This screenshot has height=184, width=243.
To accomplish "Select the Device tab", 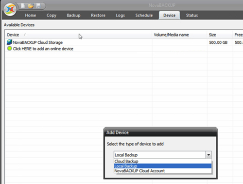I will (x=169, y=16).
